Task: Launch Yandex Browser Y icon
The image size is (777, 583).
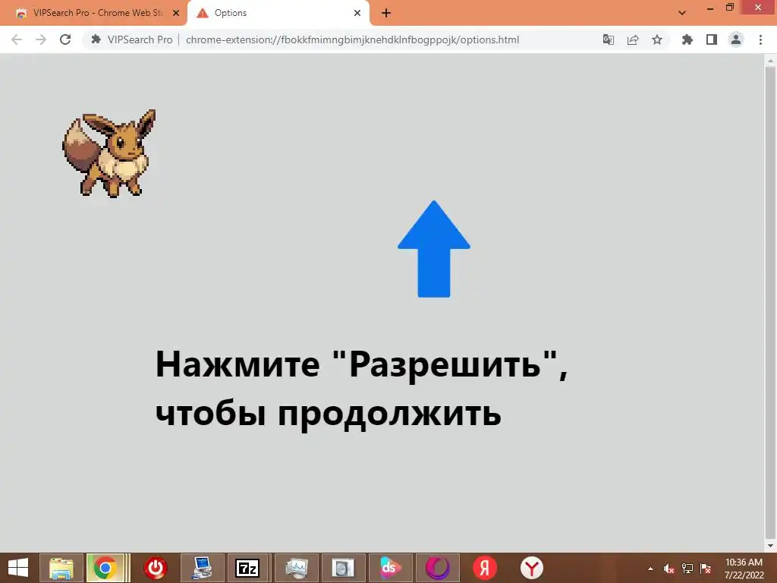Action: [x=532, y=568]
